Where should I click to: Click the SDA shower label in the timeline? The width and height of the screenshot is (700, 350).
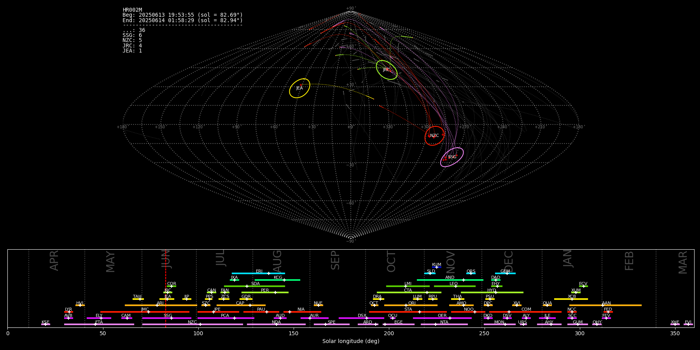click(x=255, y=284)
